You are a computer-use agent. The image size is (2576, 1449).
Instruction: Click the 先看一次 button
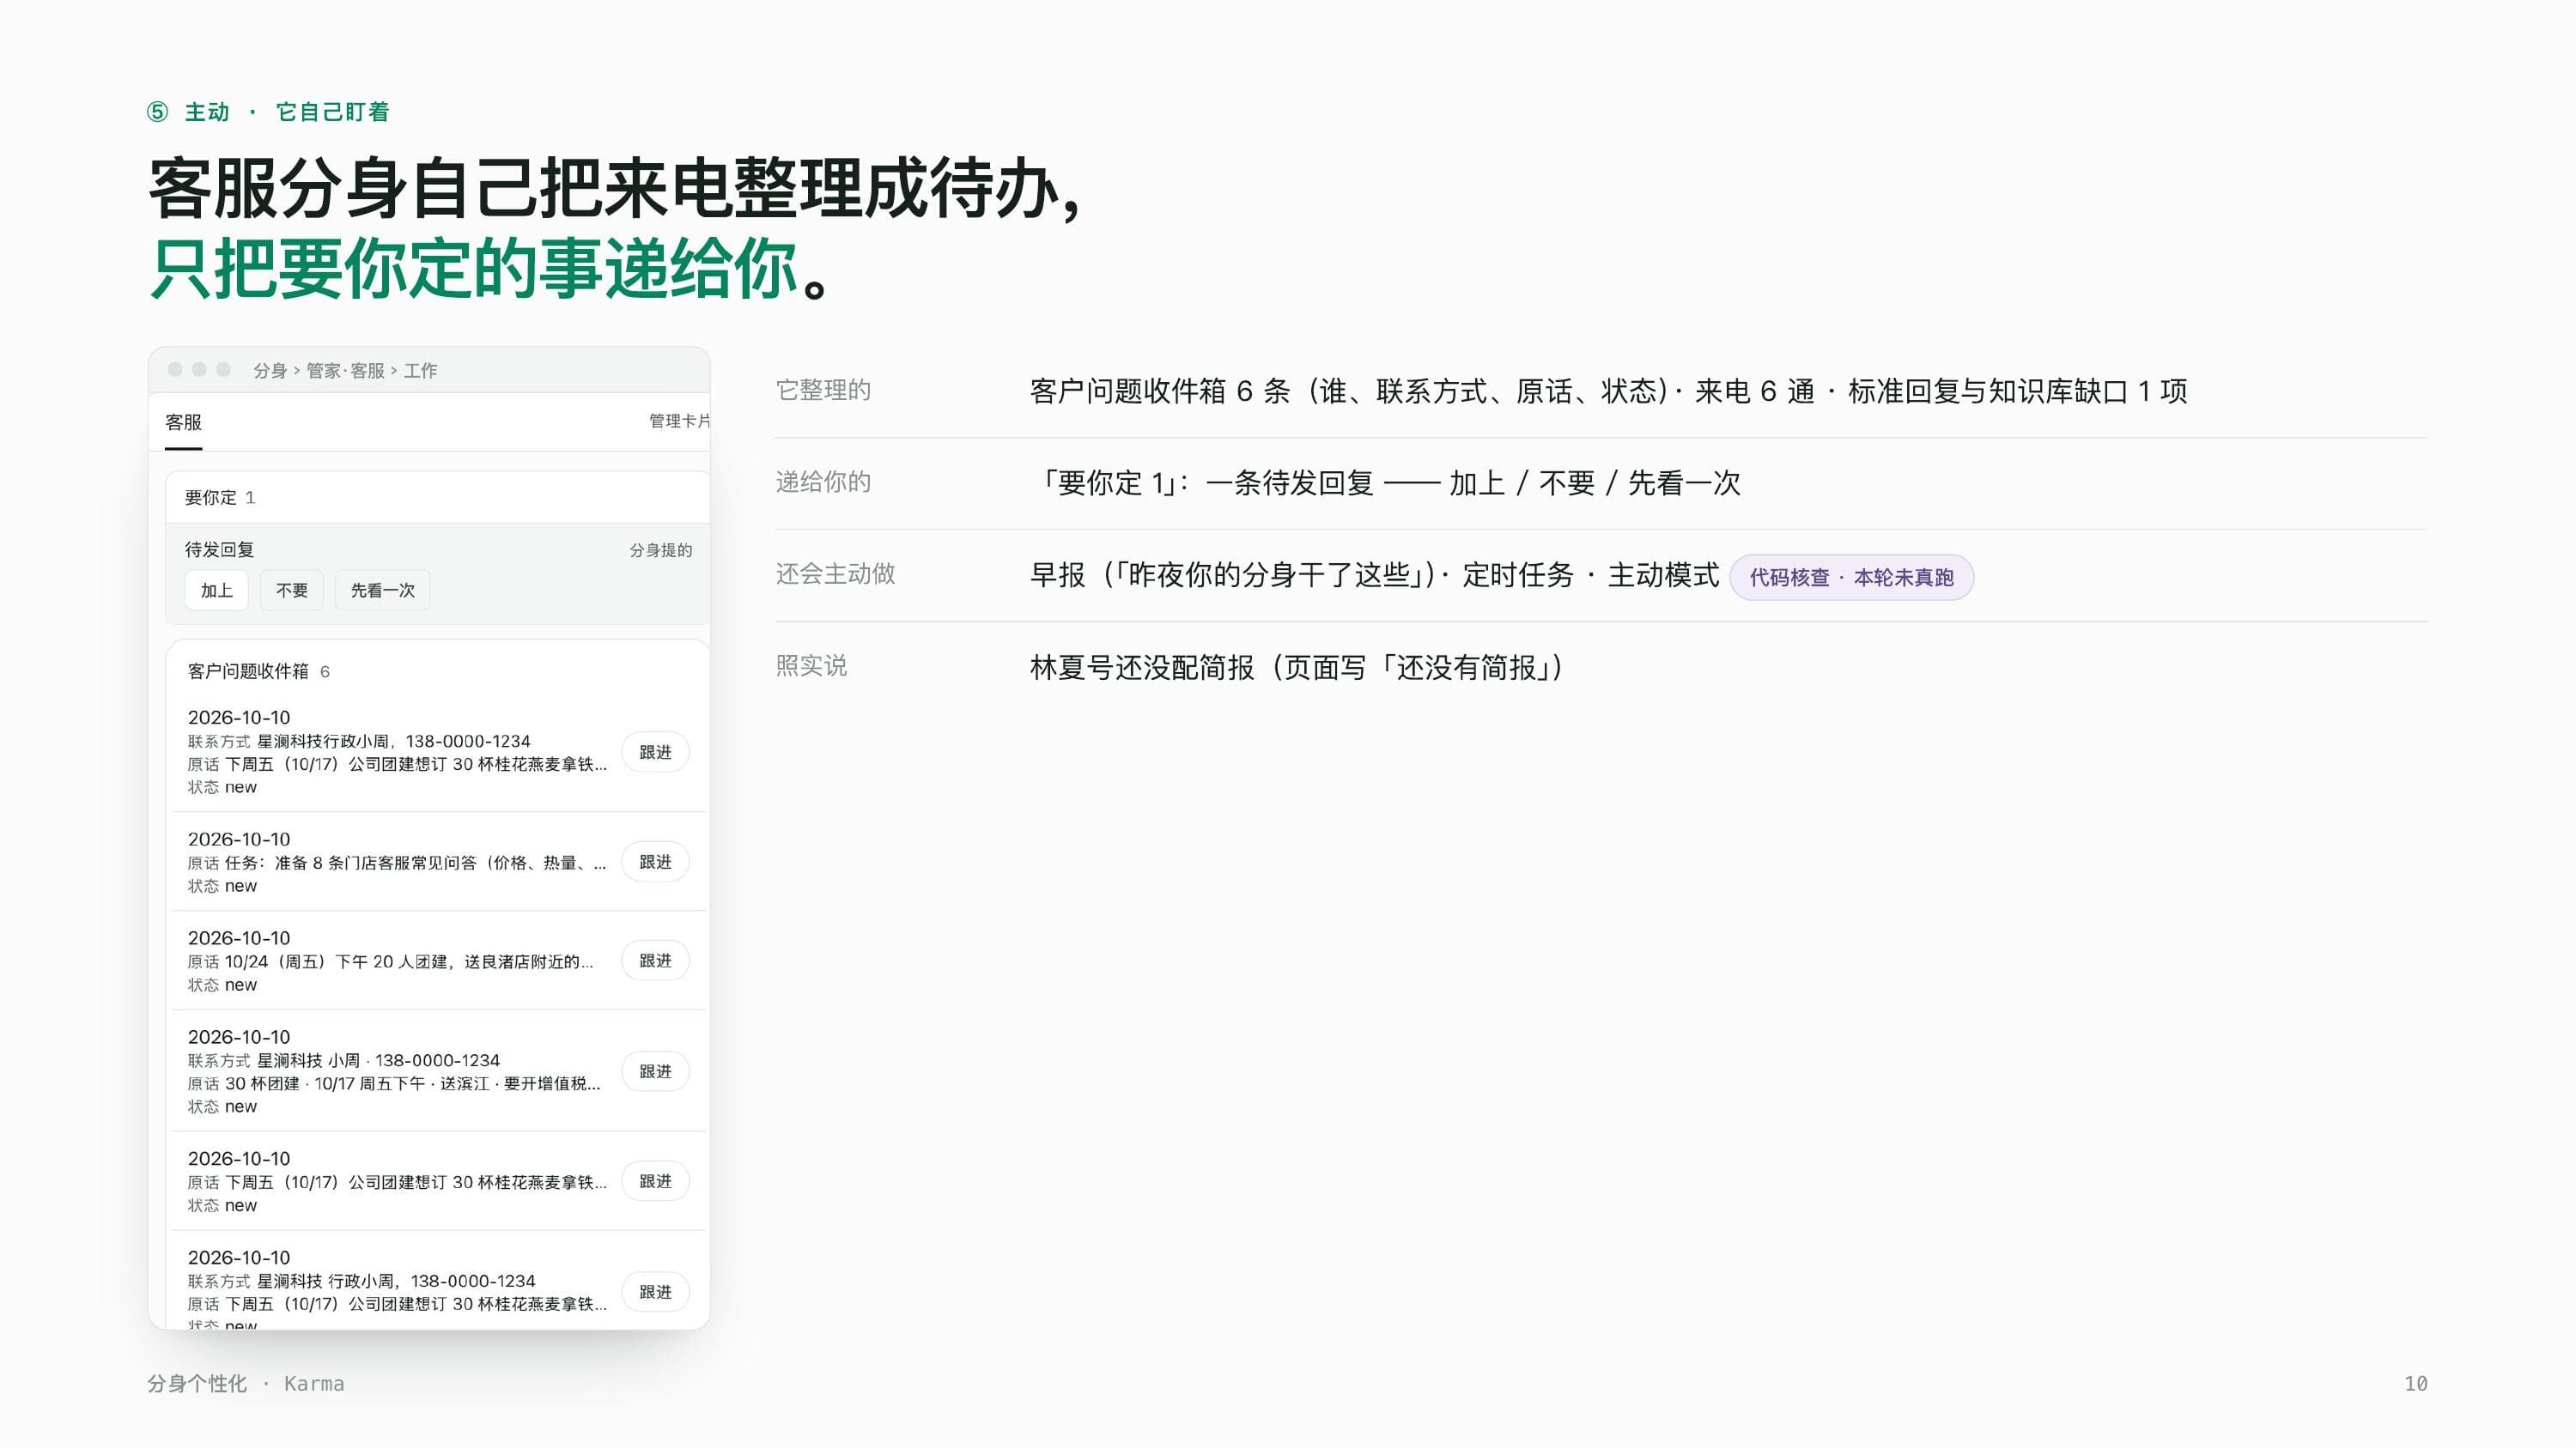382,590
